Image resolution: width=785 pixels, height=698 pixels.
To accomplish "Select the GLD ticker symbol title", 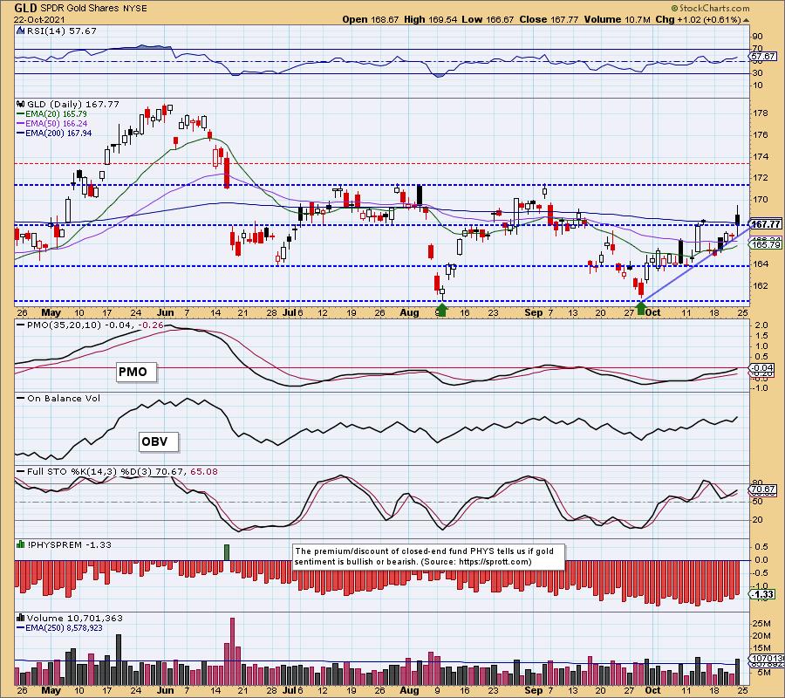I will tap(25, 8).
